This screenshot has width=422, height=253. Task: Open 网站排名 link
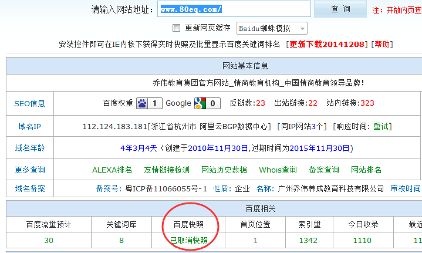(x=366, y=170)
